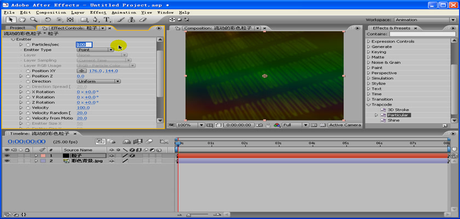Click the Velocity value 100.0
460x219 pixels.
(x=83, y=108)
